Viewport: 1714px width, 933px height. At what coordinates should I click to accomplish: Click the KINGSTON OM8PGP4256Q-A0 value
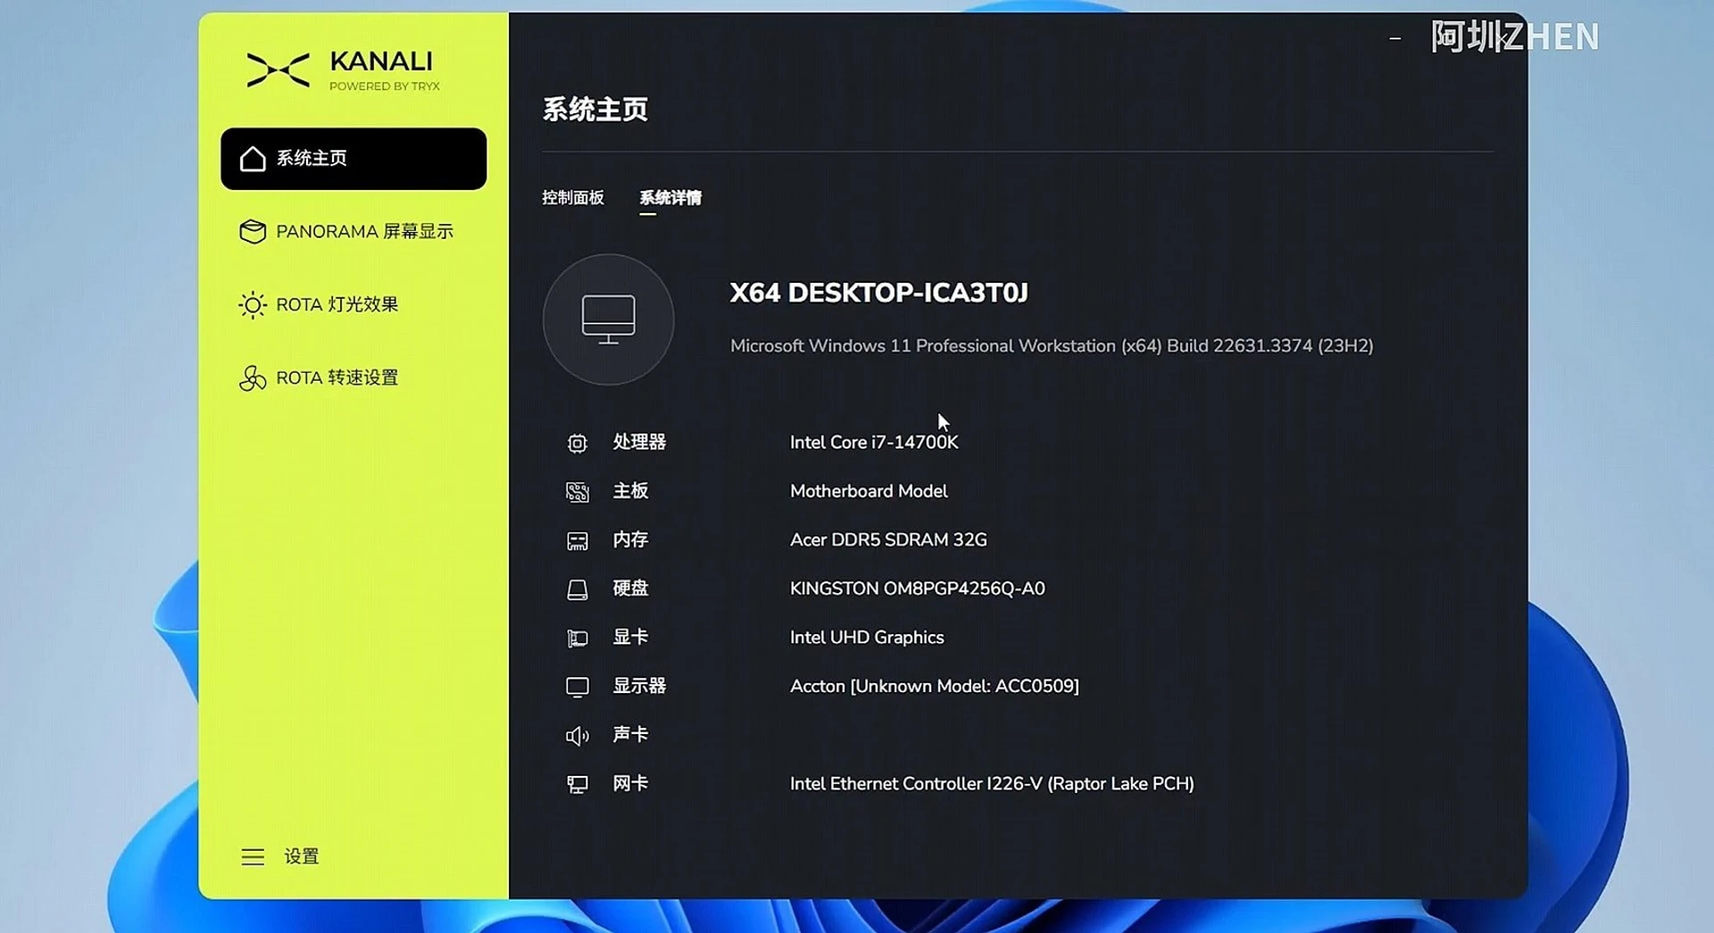pos(917,589)
